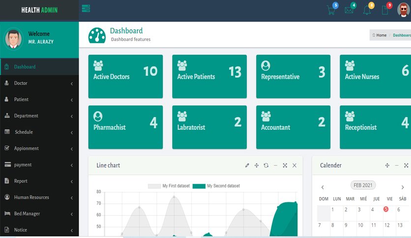
Task: Click the Patient sidebar icon
Action: [7, 99]
